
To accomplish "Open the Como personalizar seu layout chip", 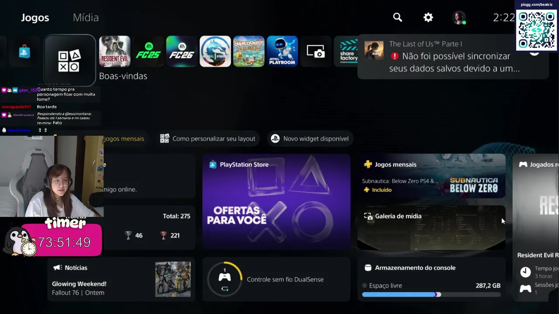I will click(207, 139).
